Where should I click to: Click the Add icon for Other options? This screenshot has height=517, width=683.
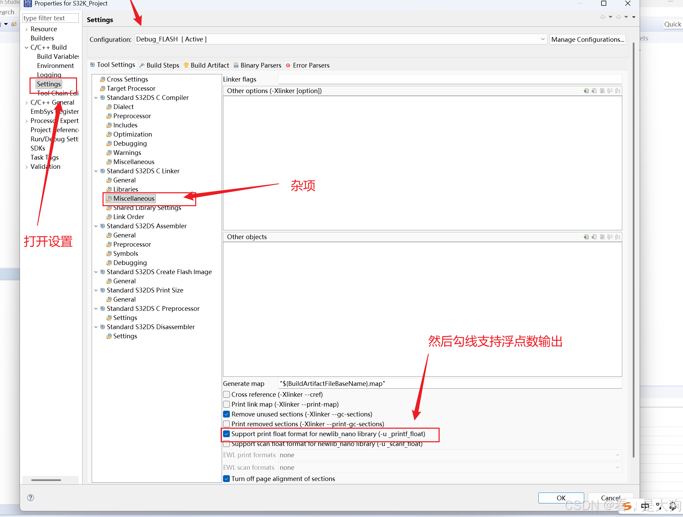tap(586, 91)
